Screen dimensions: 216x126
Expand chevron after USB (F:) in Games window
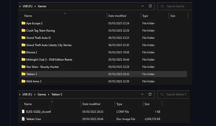[35, 6]
